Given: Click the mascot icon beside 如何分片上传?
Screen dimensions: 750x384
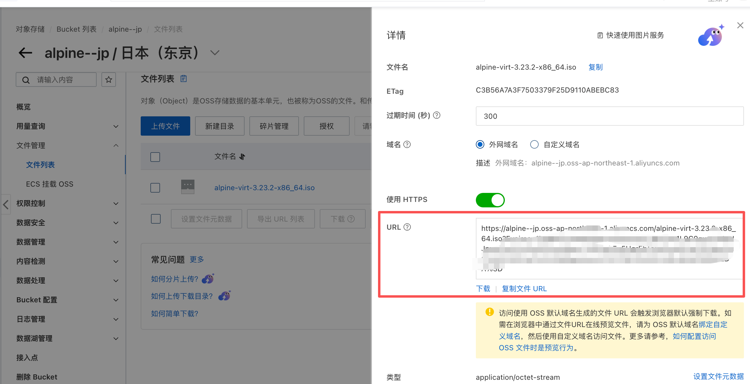Looking at the screenshot, I should tap(208, 279).
